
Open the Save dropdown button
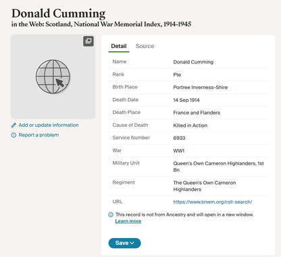coord(124,243)
